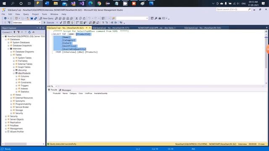Switch to the dbo.Table_1 tab
The image size is (269, 151).
[157, 28]
